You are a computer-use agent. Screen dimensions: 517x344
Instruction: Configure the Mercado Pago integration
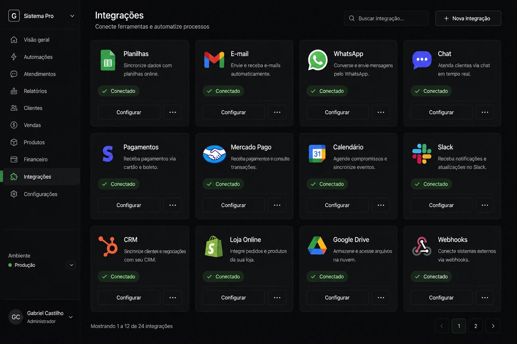point(233,205)
